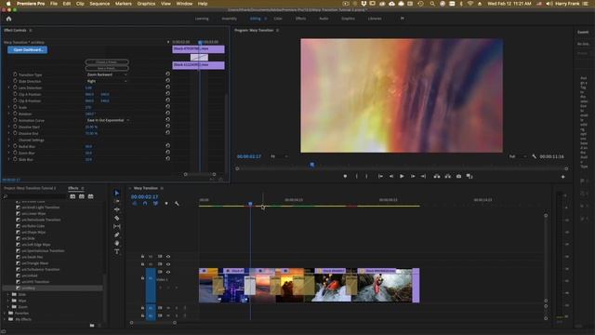Click Mark Out in Program monitor
Screen dimensions: 595x335
[x=366, y=176]
